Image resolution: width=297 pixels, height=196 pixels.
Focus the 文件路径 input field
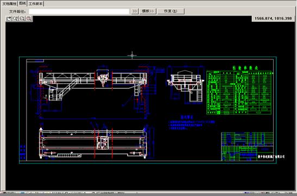79,11
